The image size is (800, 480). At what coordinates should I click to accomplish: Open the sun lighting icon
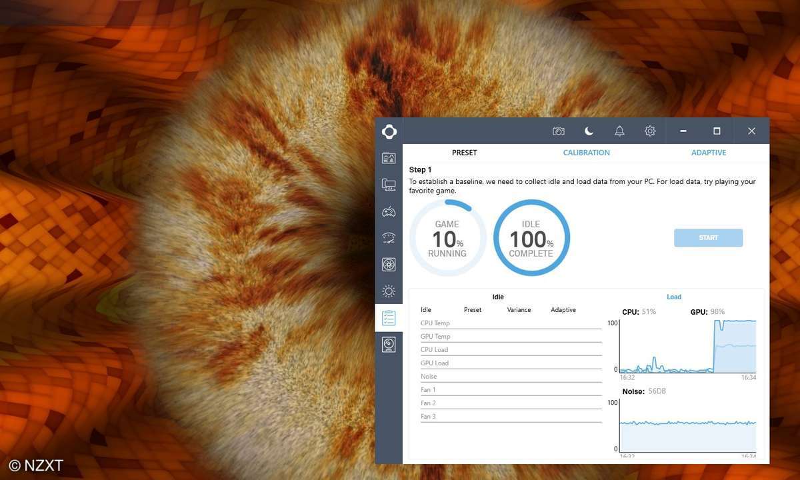389,291
